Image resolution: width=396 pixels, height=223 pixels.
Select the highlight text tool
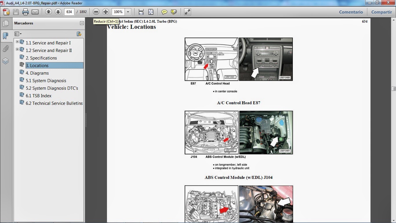click(x=174, y=12)
